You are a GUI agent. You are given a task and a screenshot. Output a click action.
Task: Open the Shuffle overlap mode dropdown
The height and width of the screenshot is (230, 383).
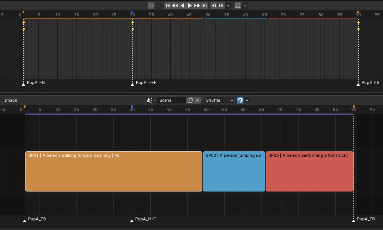click(x=219, y=100)
